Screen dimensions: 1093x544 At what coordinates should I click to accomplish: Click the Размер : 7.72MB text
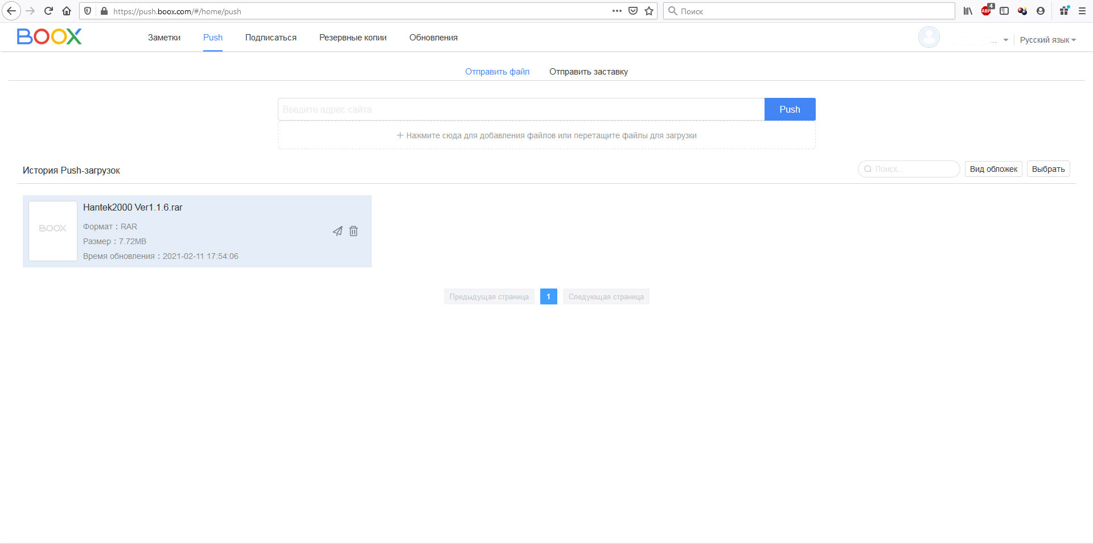[x=114, y=241]
